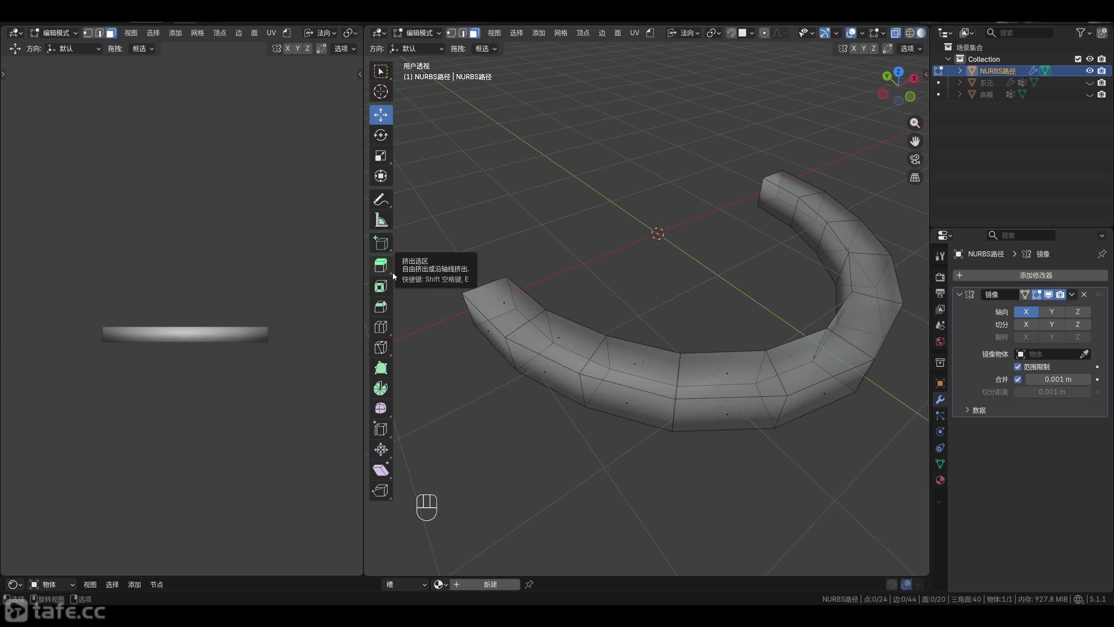Open 视图 menu in right viewport
Image resolution: width=1114 pixels, height=627 pixels.
click(494, 33)
